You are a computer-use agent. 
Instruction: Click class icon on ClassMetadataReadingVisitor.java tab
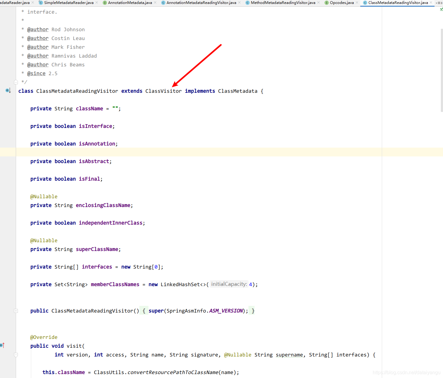pos(365,3)
